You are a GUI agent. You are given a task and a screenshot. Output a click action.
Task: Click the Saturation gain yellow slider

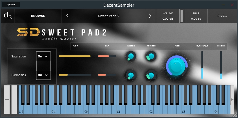(x=75, y=56)
